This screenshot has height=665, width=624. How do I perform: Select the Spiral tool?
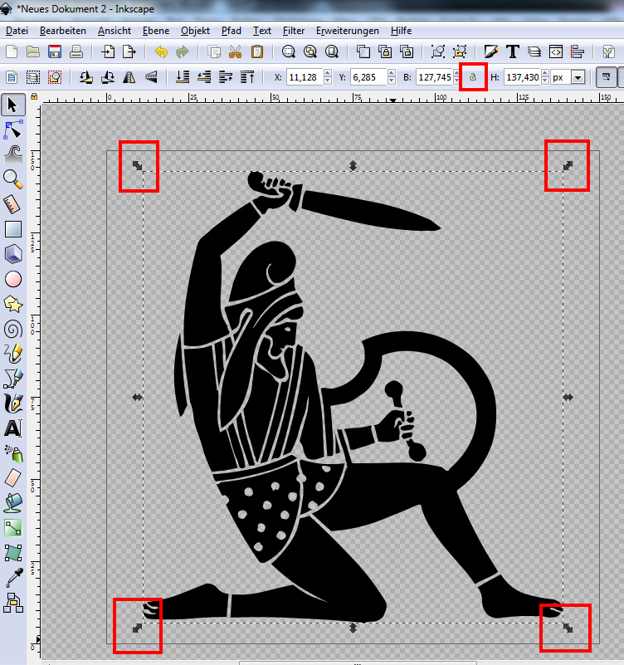pyautogui.click(x=13, y=329)
